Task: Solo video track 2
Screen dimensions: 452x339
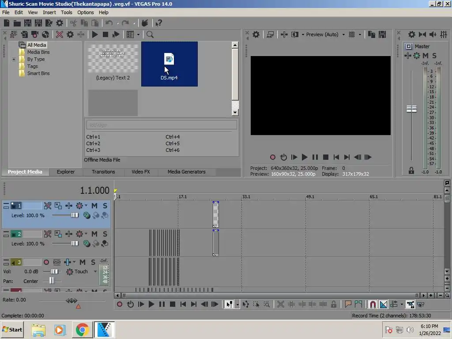Action: tap(105, 234)
